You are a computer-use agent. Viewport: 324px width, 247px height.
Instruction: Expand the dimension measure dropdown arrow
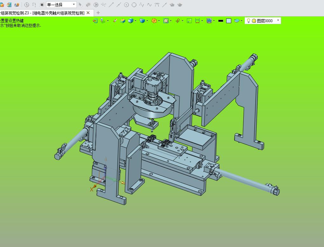[x=202, y=21]
